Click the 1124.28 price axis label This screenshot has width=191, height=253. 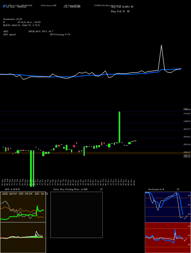(x=187, y=113)
